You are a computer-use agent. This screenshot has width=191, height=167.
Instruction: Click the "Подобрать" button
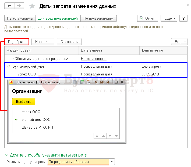pyautogui.click(x=17, y=42)
